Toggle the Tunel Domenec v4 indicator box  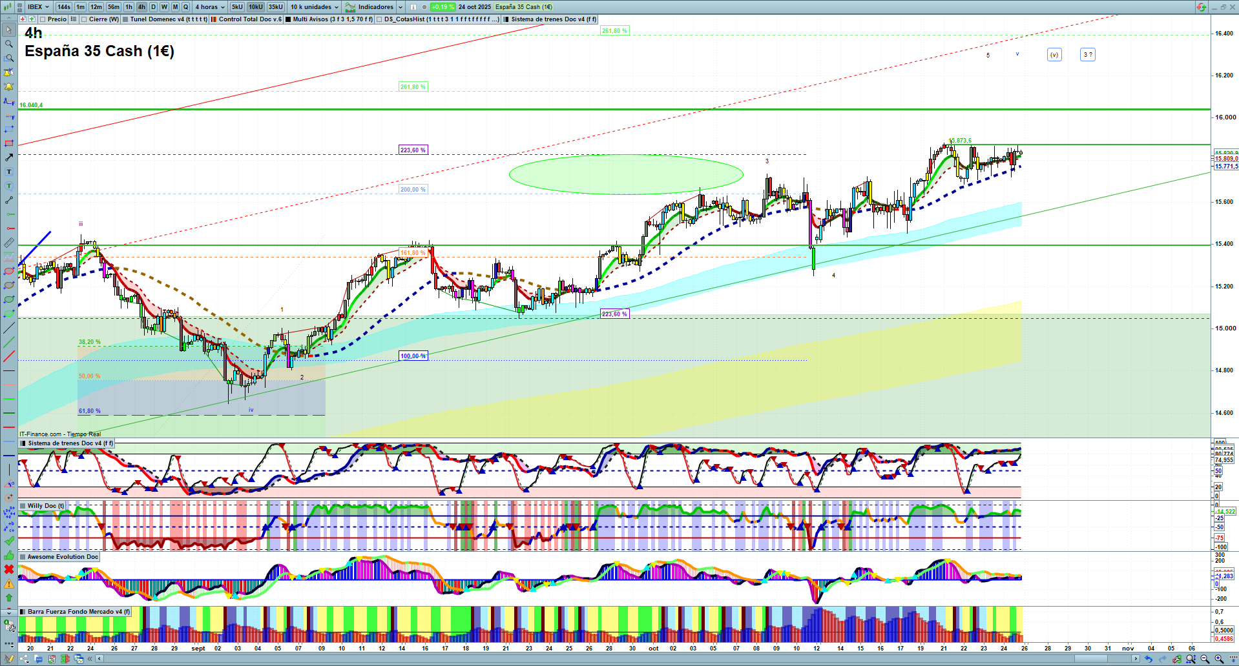[125, 19]
